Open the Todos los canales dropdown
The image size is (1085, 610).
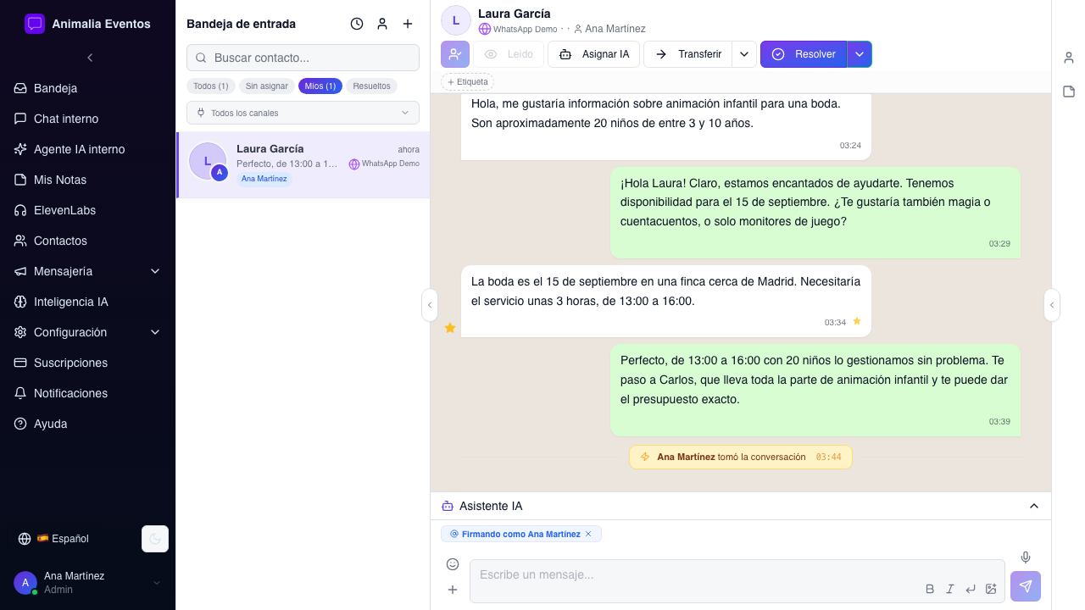303,113
